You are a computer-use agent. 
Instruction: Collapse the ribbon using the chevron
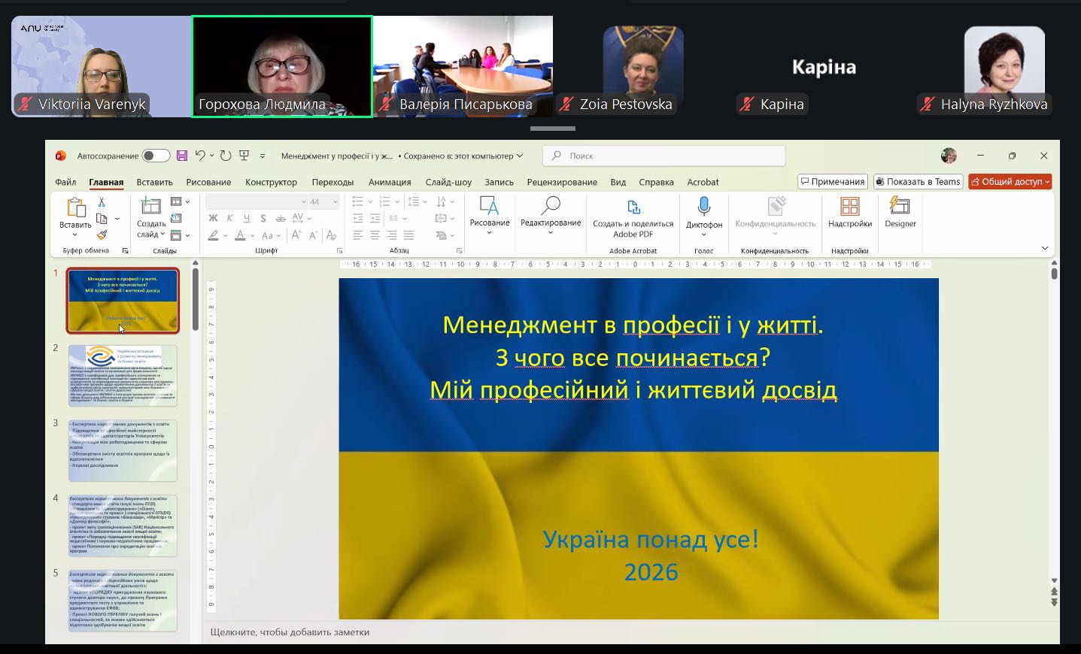(1045, 248)
